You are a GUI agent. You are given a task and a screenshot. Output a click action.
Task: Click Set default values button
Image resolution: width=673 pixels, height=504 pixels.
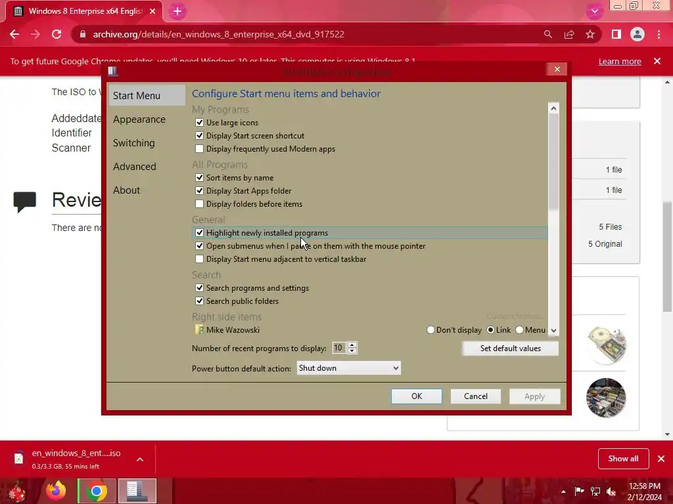510,348
